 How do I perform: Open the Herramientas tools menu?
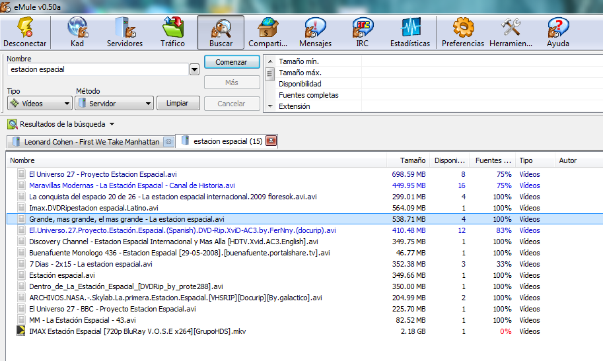tap(511, 32)
